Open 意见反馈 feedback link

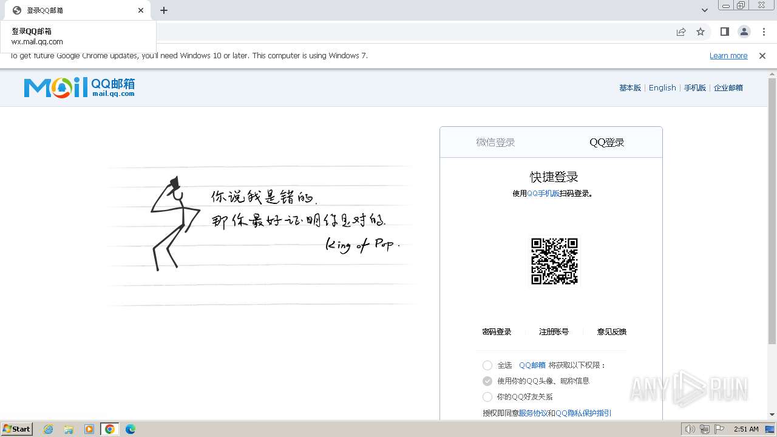click(611, 332)
